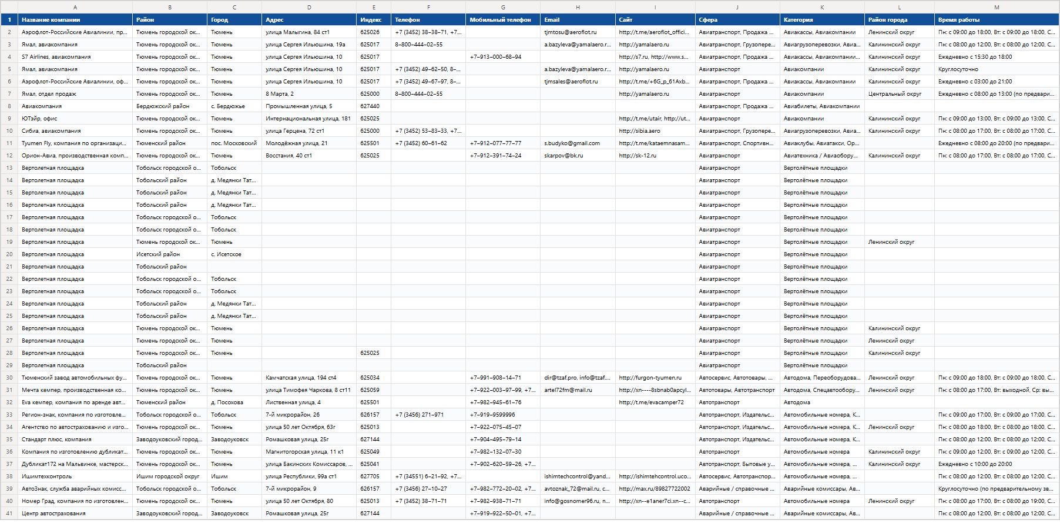Click the city cell 'пос. Московский'
Image resolution: width=1060 pixels, height=530 pixels.
[234, 143]
